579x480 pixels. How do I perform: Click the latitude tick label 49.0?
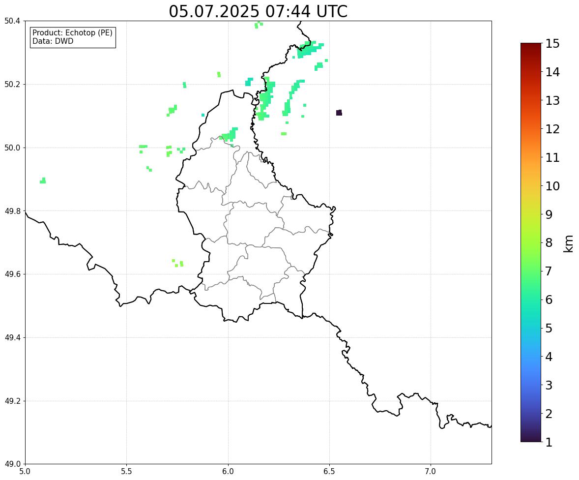(12, 464)
